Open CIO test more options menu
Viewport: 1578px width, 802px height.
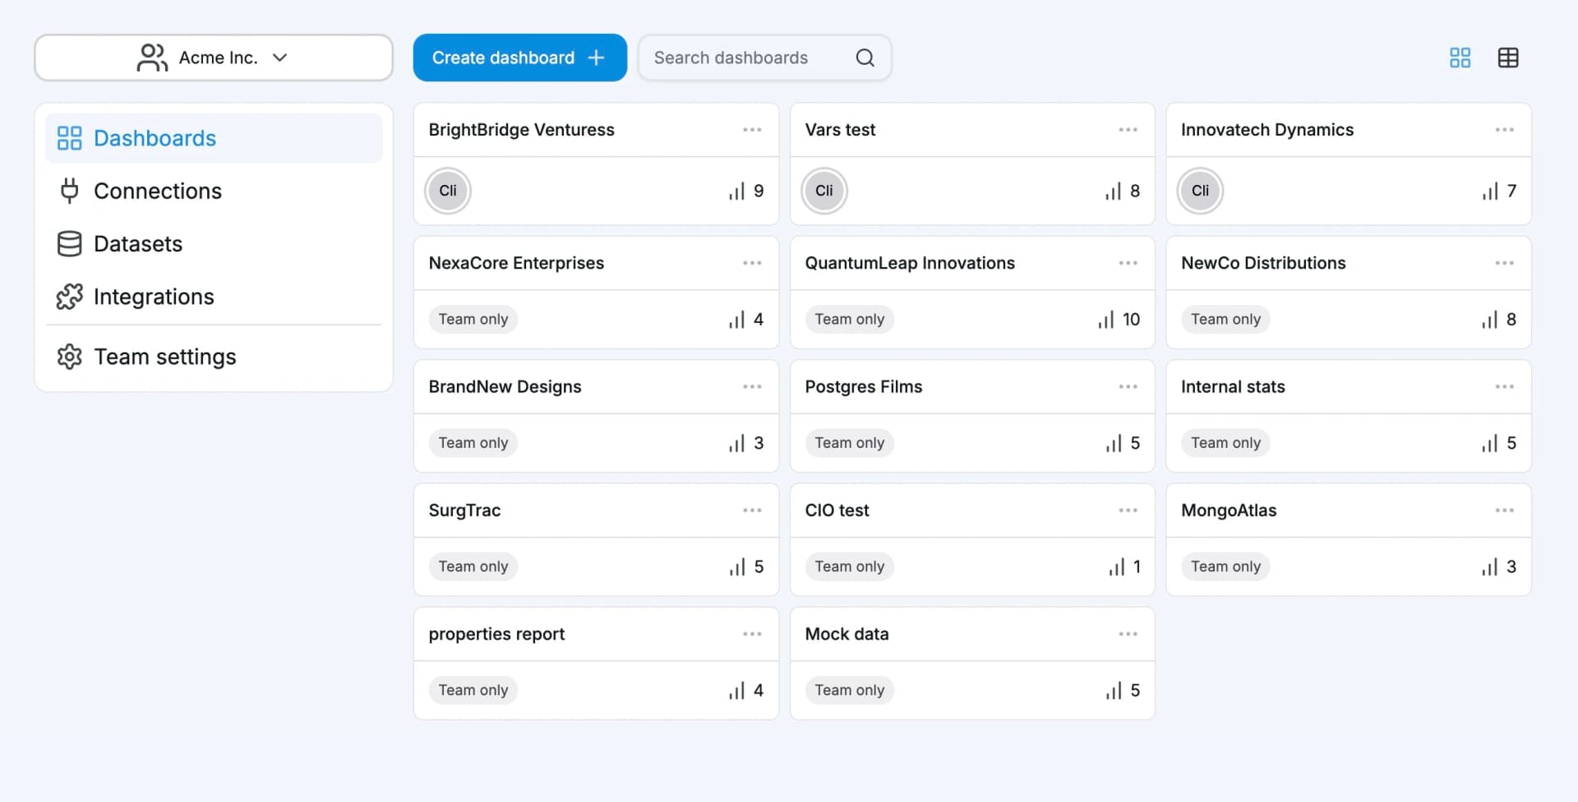[x=1128, y=510]
